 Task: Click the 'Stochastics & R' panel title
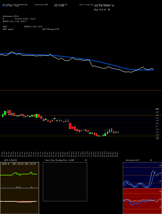pyautogui.click(x=132, y=160)
